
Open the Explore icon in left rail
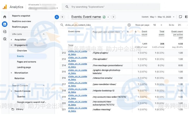point(5,32)
